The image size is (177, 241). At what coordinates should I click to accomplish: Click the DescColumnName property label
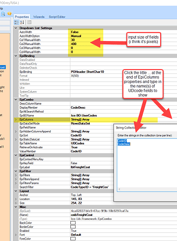pyautogui.click(x=30, y=103)
